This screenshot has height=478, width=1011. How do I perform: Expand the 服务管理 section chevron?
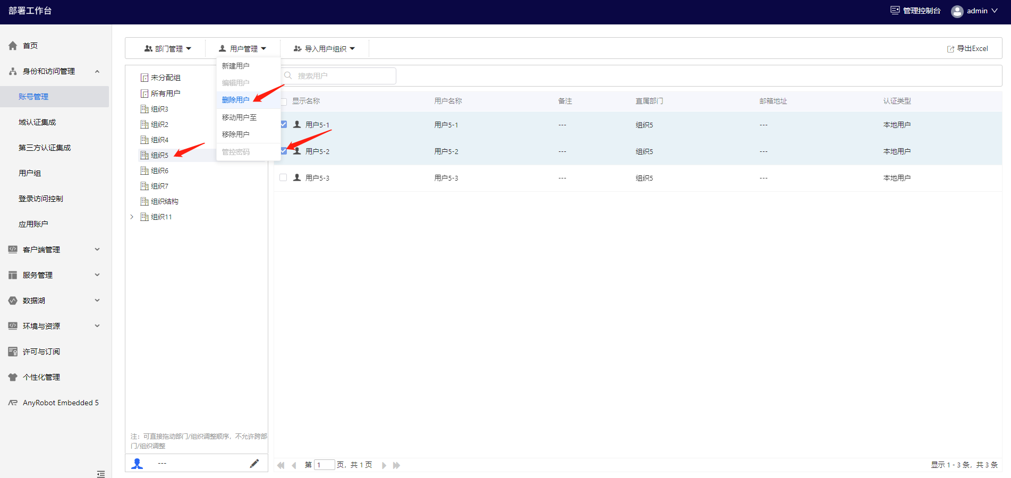(x=97, y=275)
